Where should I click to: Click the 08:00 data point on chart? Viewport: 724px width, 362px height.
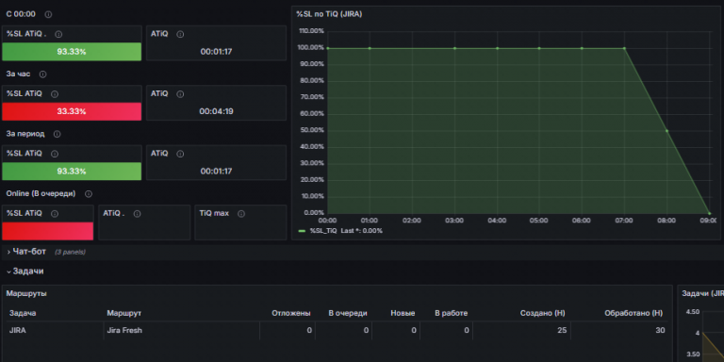click(666, 131)
